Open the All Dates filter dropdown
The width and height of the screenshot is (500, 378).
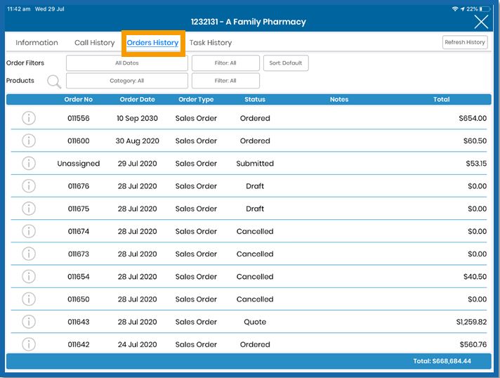[x=127, y=63]
